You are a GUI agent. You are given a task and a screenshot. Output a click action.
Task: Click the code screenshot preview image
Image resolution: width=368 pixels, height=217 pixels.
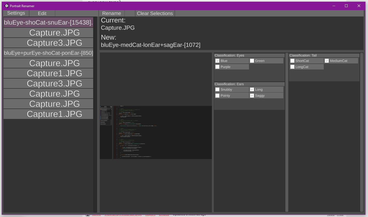156,132
